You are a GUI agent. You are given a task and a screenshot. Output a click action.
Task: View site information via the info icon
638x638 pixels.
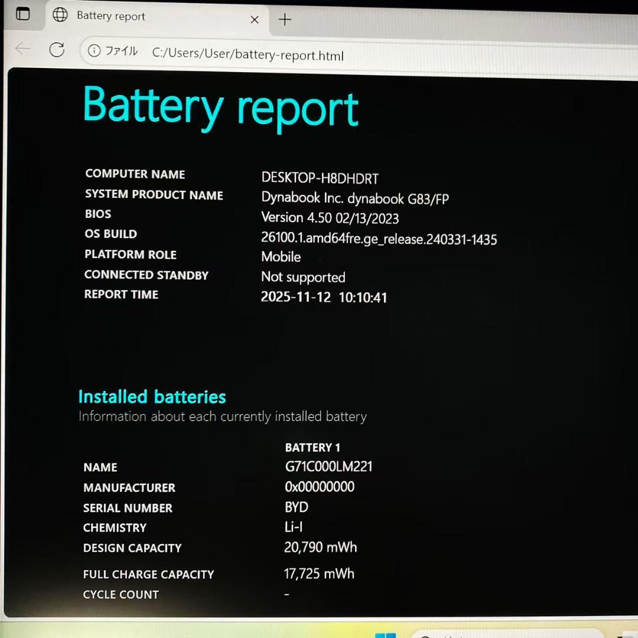tap(94, 51)
